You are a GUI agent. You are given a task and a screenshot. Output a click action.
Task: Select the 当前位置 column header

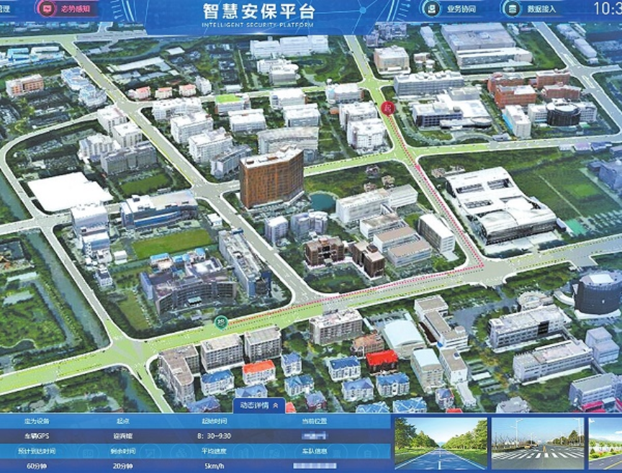pos(315,421)
